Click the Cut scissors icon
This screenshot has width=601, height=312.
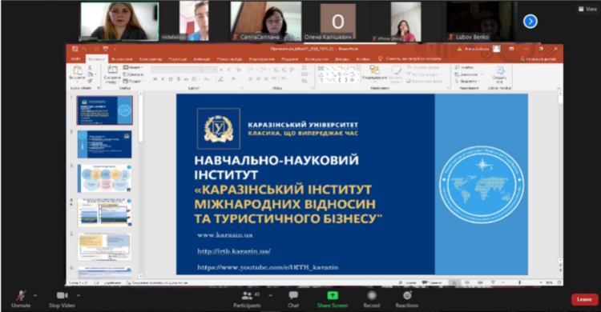(x=90, y=67)
